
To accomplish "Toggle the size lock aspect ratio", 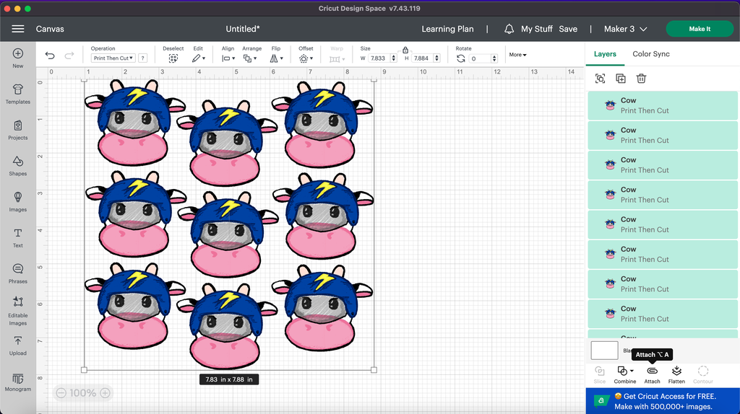I will (405, 50).
